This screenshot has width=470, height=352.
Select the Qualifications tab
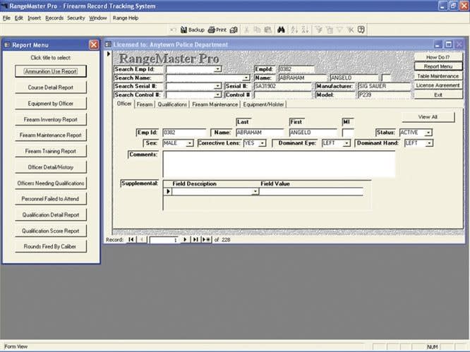(x=172, y=104)
